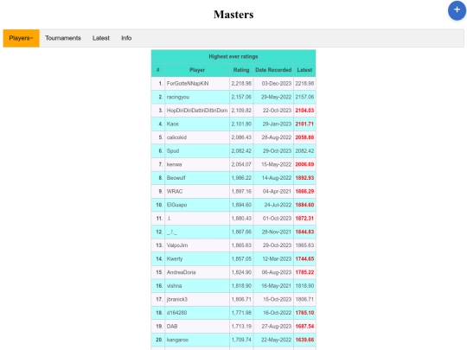Viewport: 467px width, 350px height.
Task: Click latest rating 2082.42 for Spud
Action: coord(304,151)
